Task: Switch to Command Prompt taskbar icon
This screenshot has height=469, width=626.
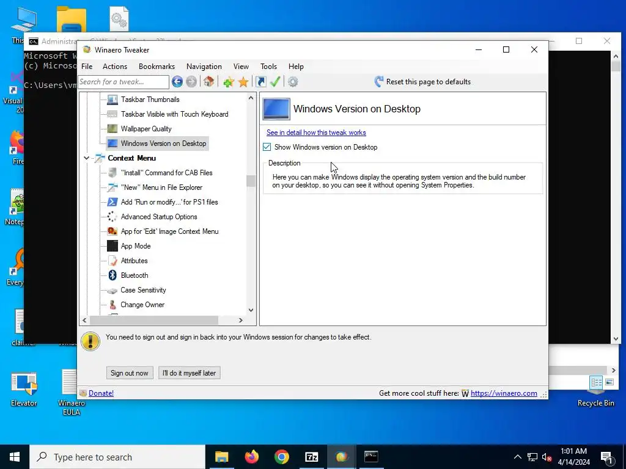Action: pyautogui.click(x=371, y=457)
